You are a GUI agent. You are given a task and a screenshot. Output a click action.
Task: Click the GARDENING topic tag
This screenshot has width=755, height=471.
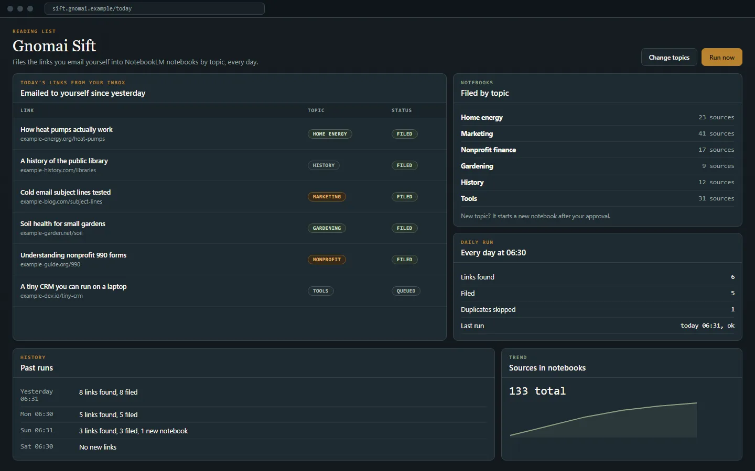point(327,228)
